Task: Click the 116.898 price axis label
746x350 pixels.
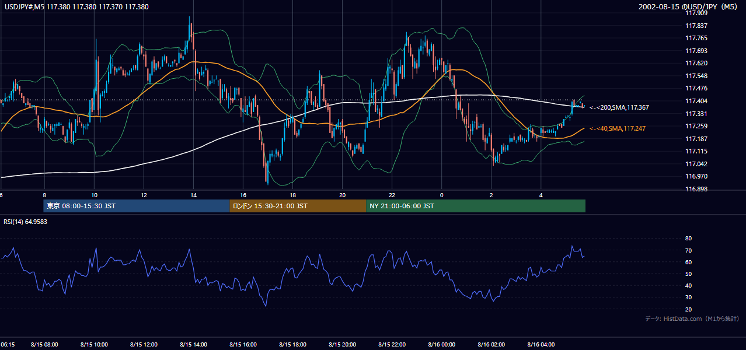Action: (696, 189)
